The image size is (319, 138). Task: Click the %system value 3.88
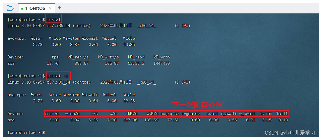click(x=75, y=101)
